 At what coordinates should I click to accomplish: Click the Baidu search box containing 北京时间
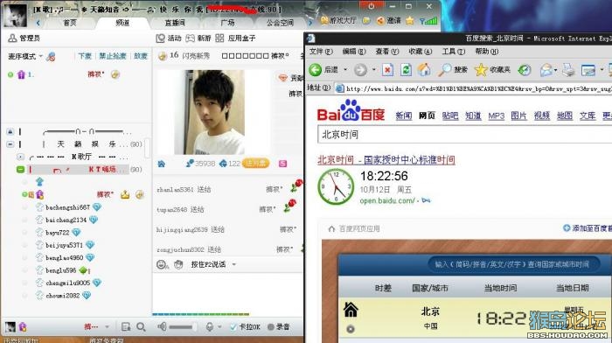(464, 135)
